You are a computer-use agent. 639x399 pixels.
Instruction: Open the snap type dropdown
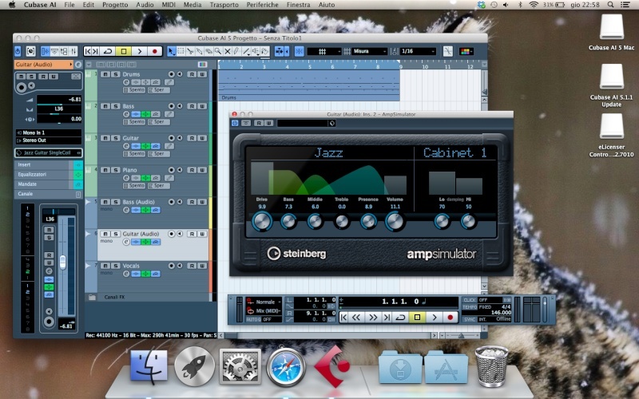(323, 51)
